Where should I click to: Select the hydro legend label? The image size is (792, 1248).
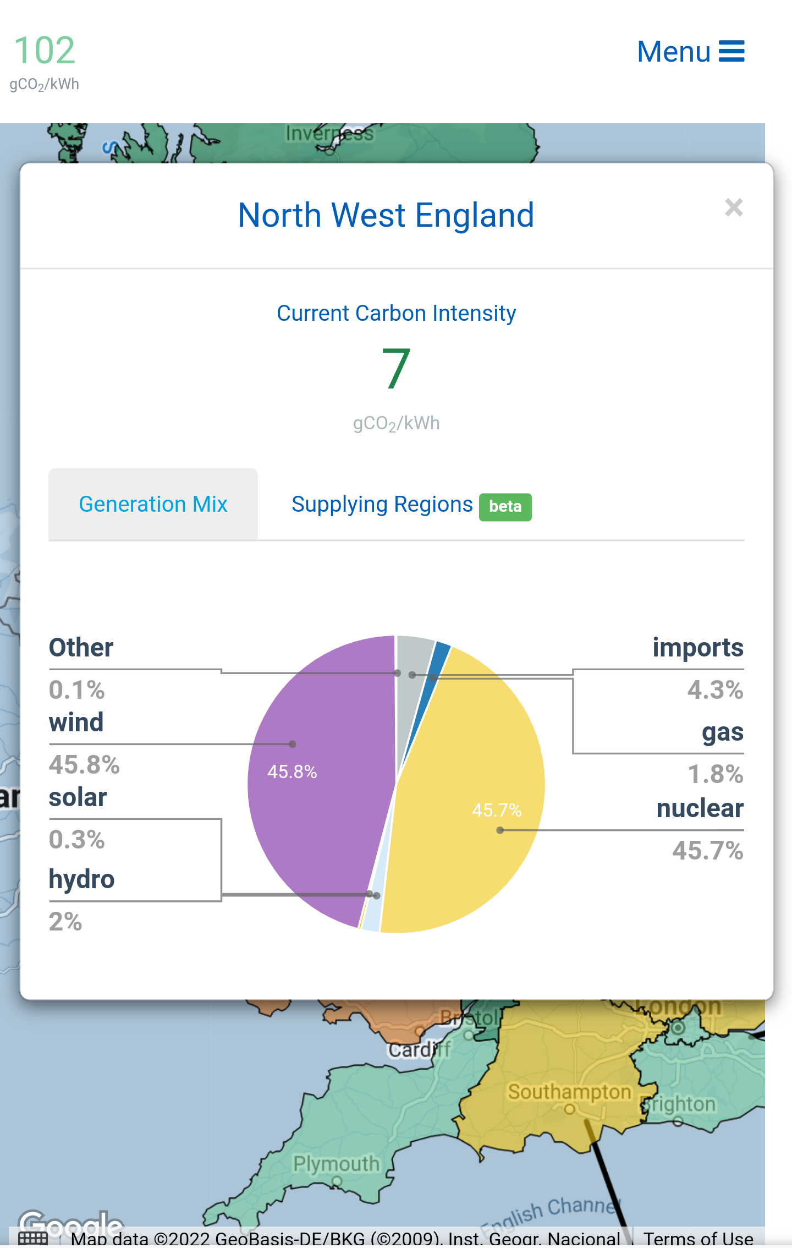click(81, 879)
